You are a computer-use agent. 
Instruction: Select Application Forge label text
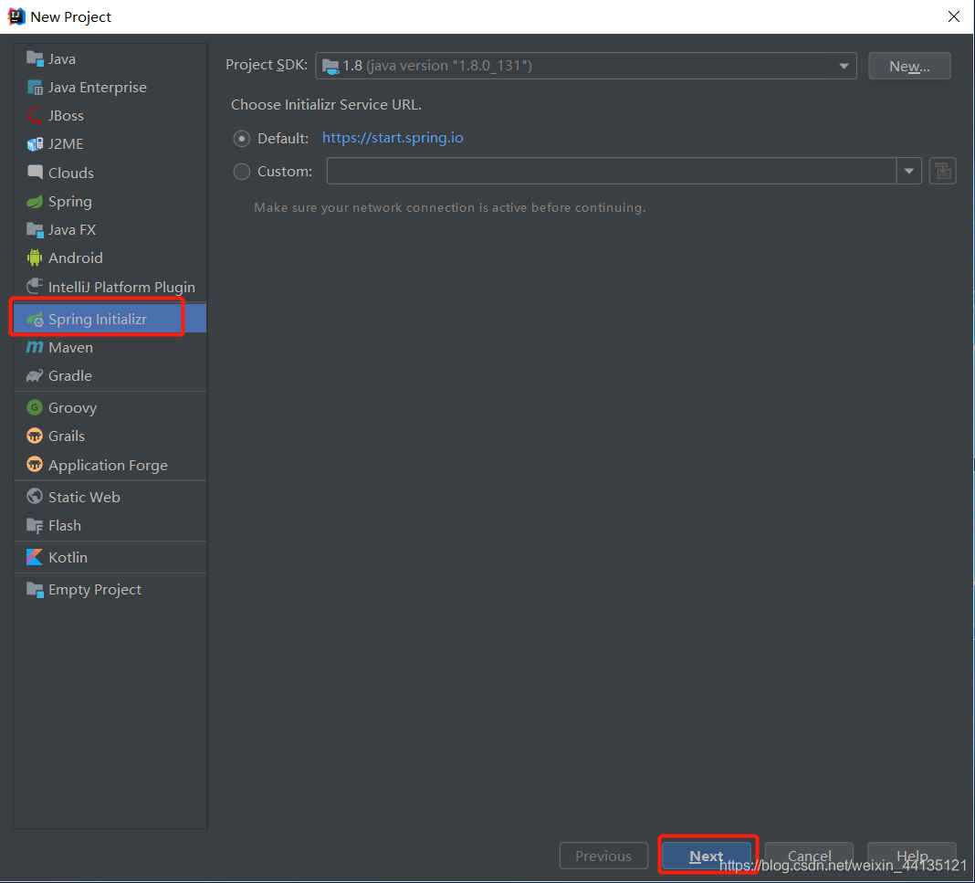pos(109,465)
